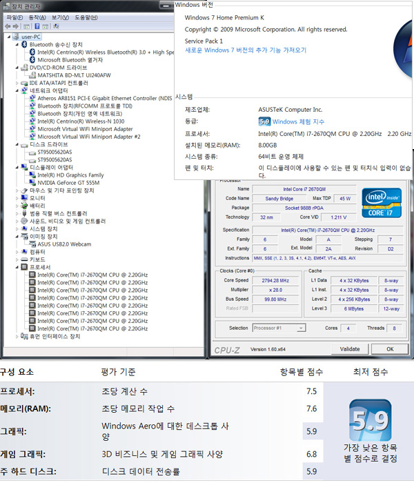414x483 pixels.
Task: Click the 게임 그래픽 score 6.8
Action: [311, 454]
